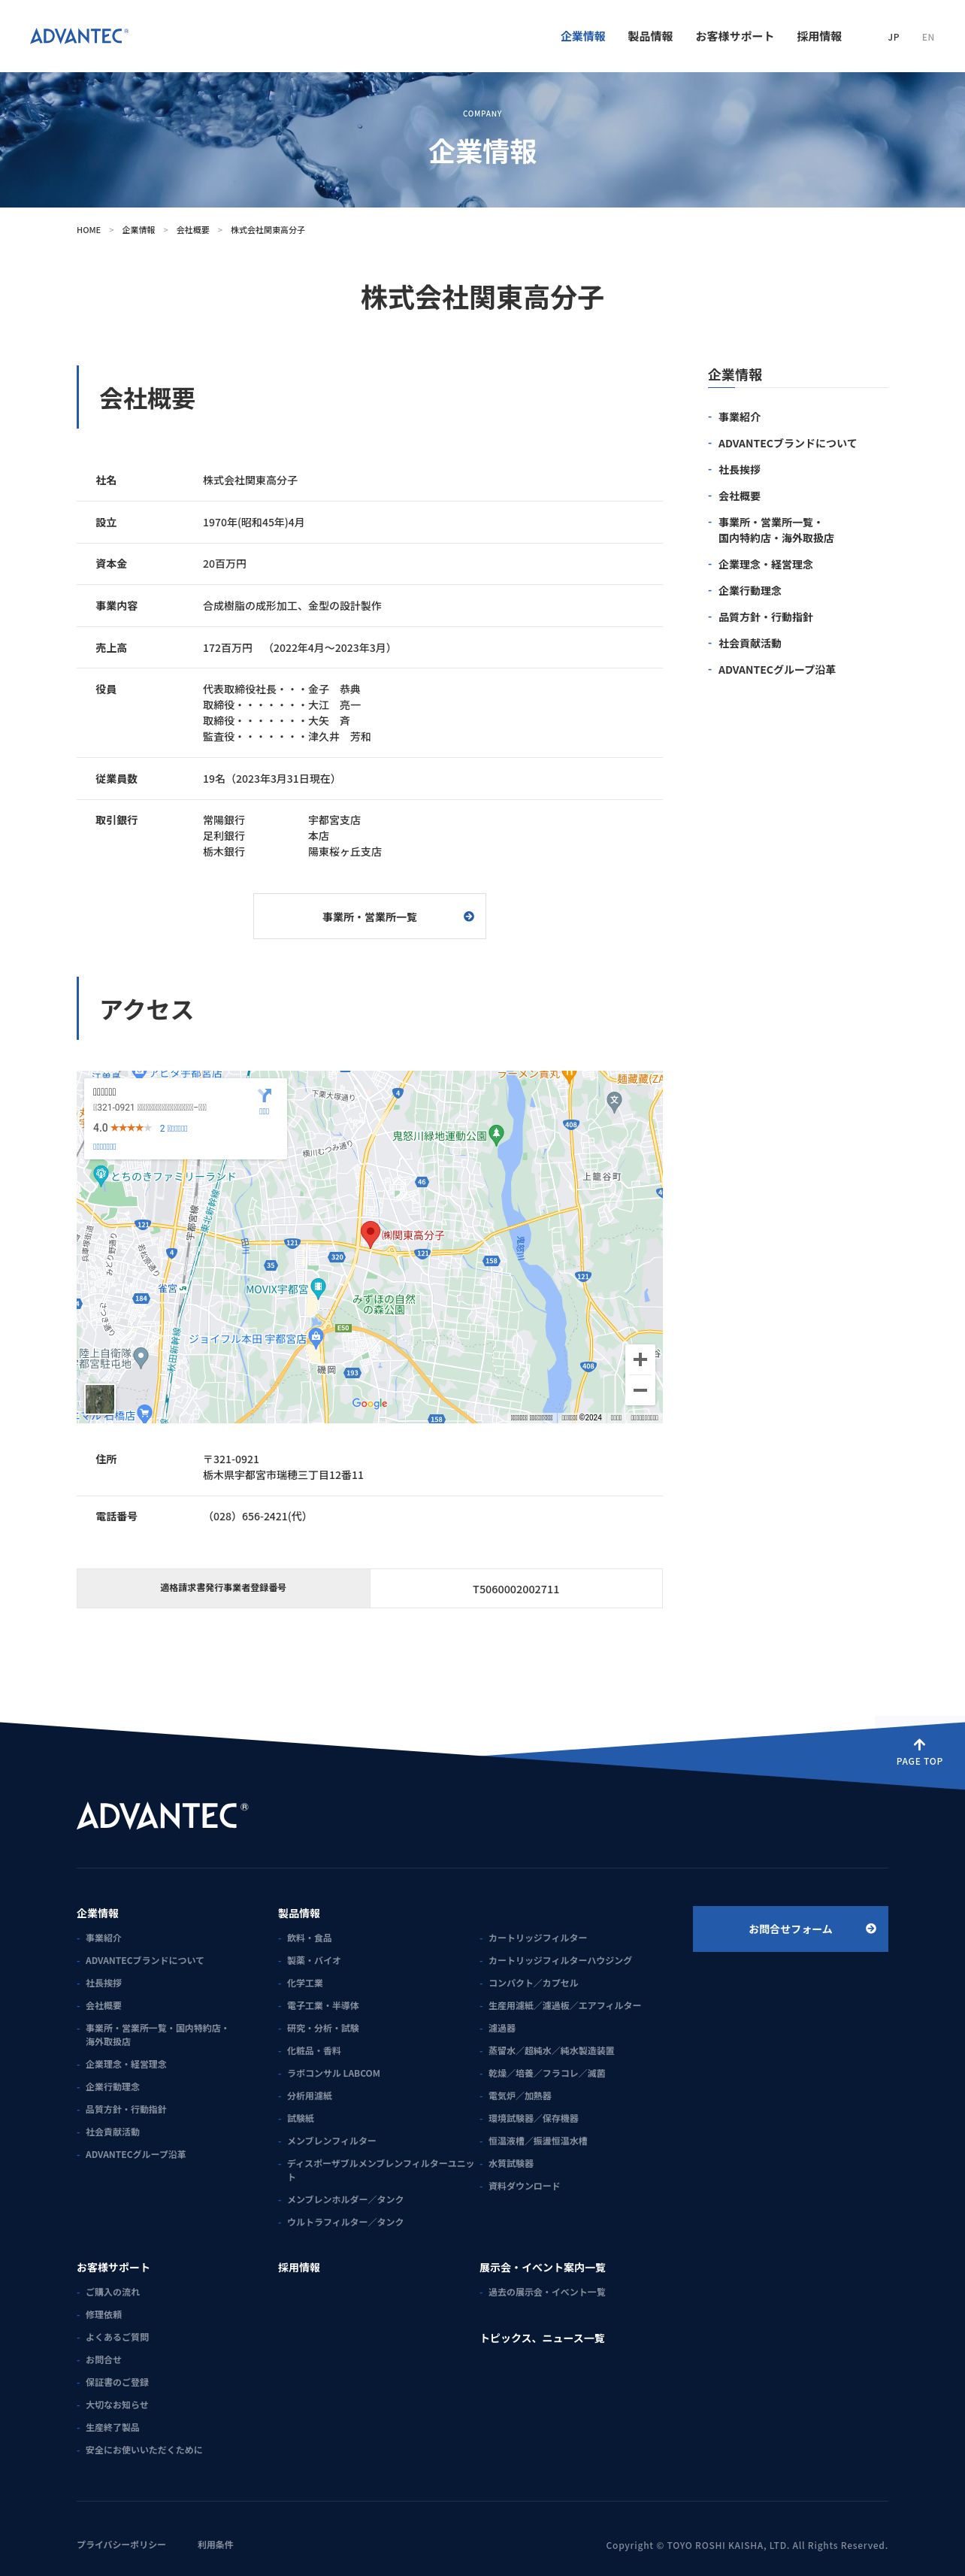Open 企業情報 in the top navigation
The width and height of the screenshot is (965, 2576).
[583, 37]
